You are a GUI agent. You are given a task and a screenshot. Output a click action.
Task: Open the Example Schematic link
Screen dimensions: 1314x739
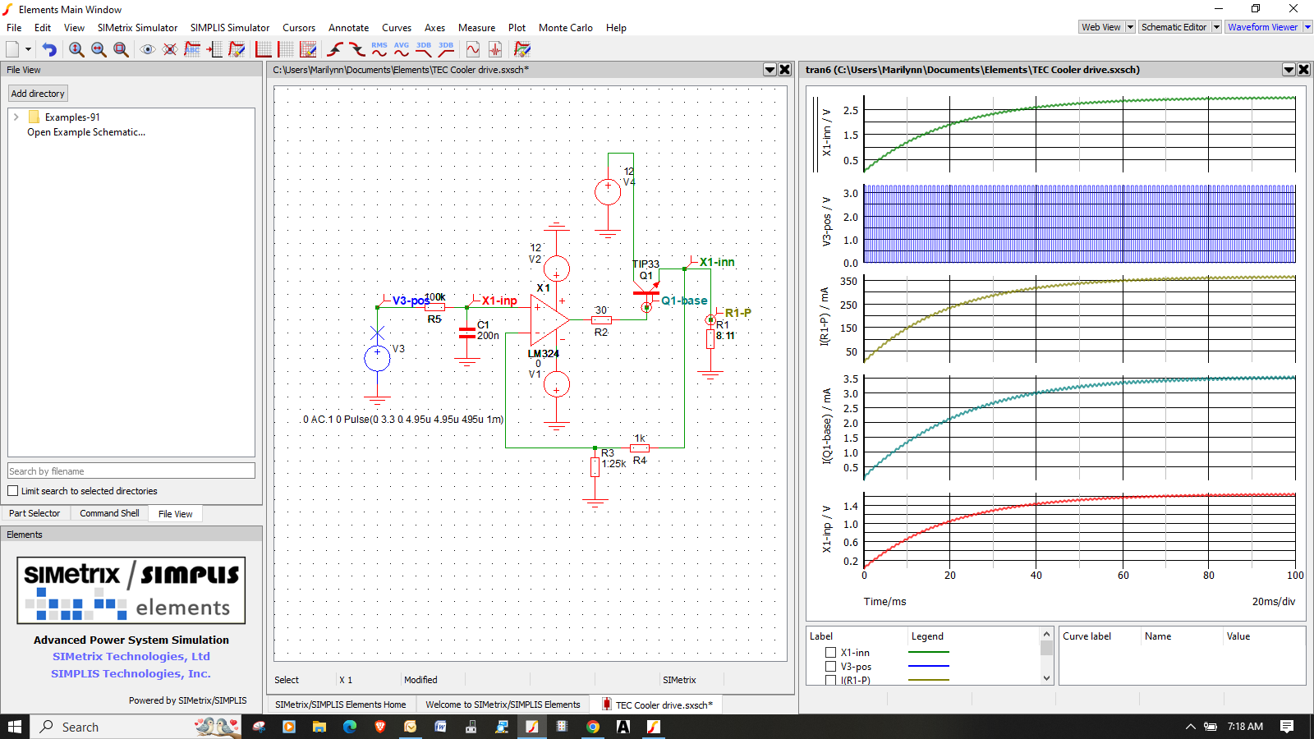(86, 132)
